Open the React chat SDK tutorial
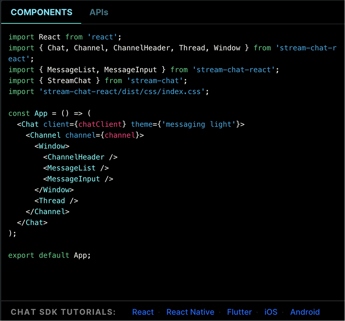 [143, 312]
